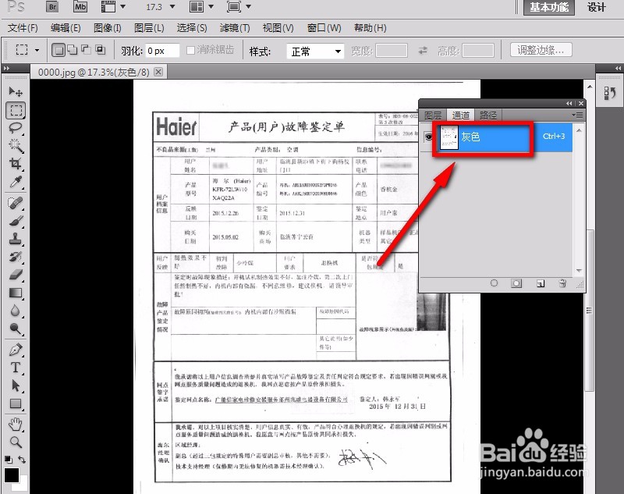Load the Gray channel as a selection

(494, 283)
